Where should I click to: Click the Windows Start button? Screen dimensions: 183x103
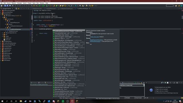click(x=2, y=101)
